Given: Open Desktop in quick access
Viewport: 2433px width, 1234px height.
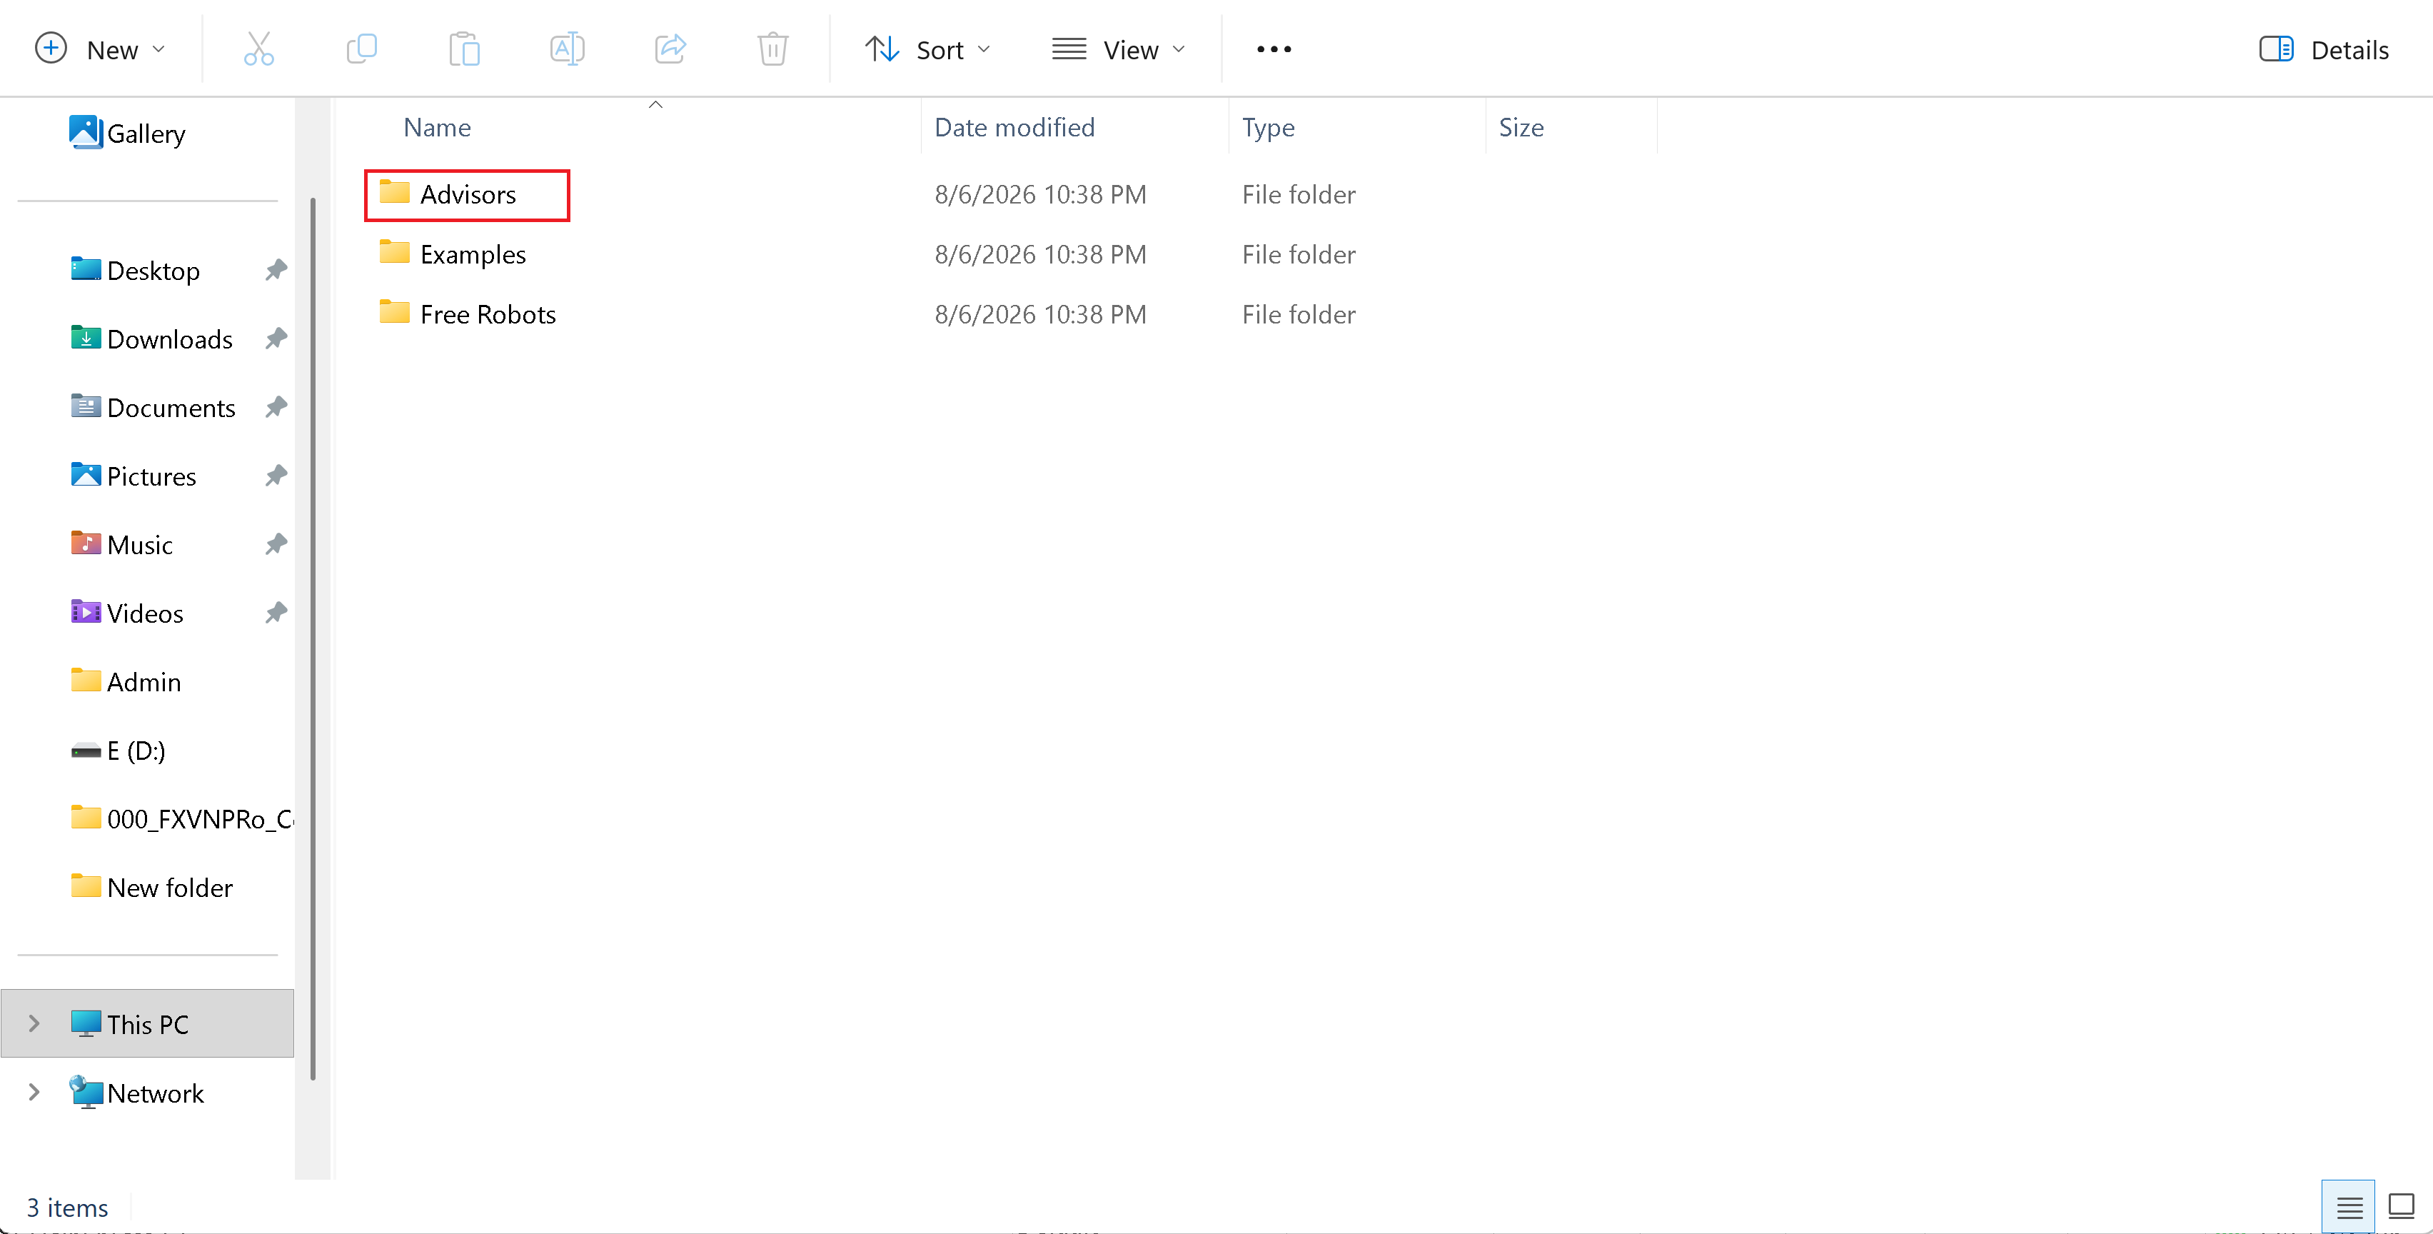Looking at the screenshot, I should tap(135, 270).
